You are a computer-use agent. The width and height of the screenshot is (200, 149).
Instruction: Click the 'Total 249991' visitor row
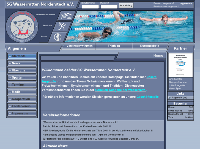click(x=180, y=118)
